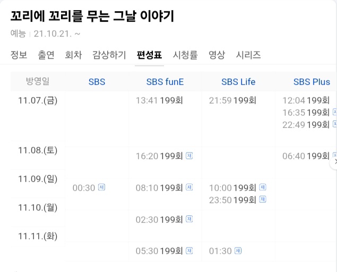Click the rerun badge next to 16:20 199회
The image size is (337, 272).
tap(189, 155)
